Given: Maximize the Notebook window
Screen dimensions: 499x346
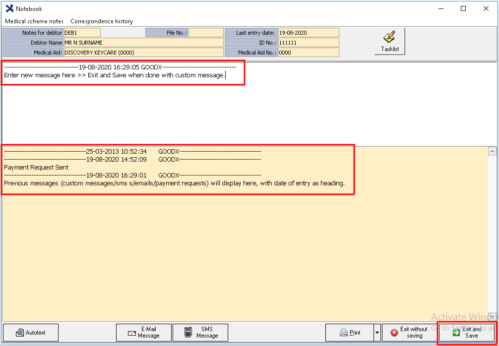Looking at the screenshot, I should pos(463,8).
